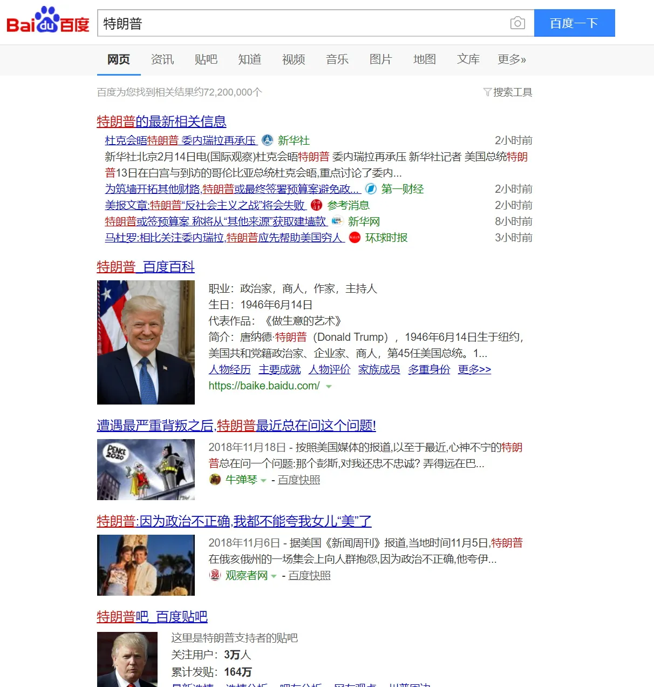
Task: Click the 观察者网 source name
Action: [247, 575]
